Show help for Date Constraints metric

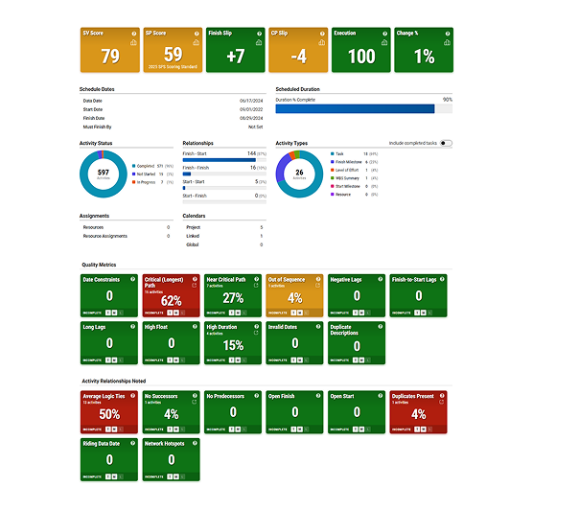click(x=132, y=280)
